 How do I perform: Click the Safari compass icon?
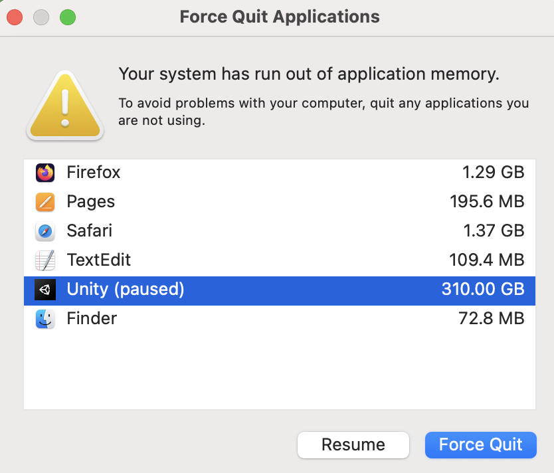[45, 231]
